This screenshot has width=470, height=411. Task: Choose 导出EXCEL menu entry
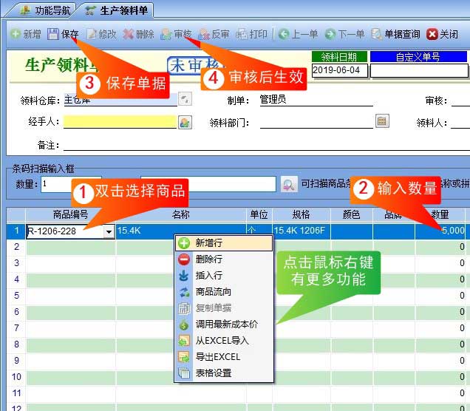click(224, 357)
